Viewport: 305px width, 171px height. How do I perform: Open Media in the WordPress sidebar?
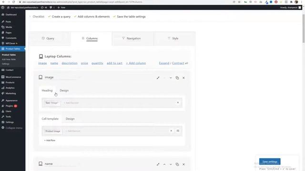pyautogui.click(x=9, y=27)
